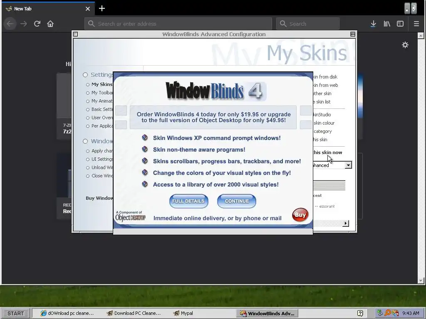The width and height of the screenshot is (426, 319).
Task: Click the browser page scroll up arrow
Action: 421,36
